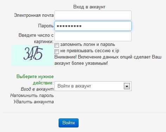The image size is (166, 132).
Task: Click the captcha number input field
Action: [93, 36]
